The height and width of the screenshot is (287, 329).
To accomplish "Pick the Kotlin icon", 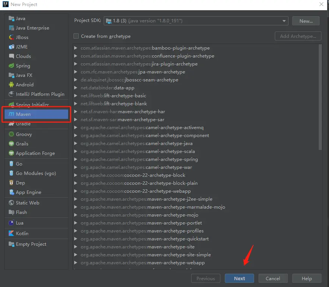I will [x=11, y=233].
